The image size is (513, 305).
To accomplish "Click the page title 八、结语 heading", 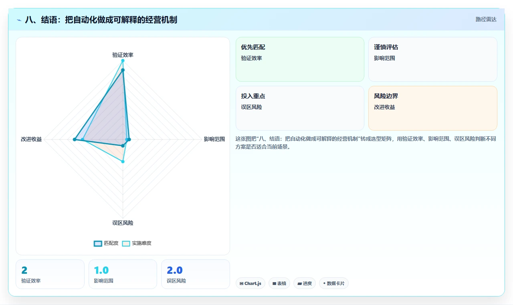I will pyautogui.click(x=101, y=20).
